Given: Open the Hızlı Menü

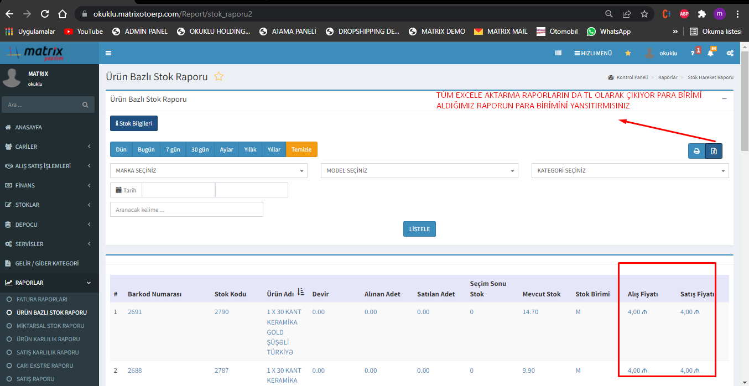Looking at the screenshot, I should click(593, 53).
